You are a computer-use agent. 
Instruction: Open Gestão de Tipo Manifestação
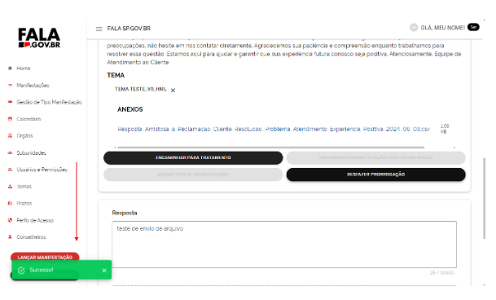(49, 102)
